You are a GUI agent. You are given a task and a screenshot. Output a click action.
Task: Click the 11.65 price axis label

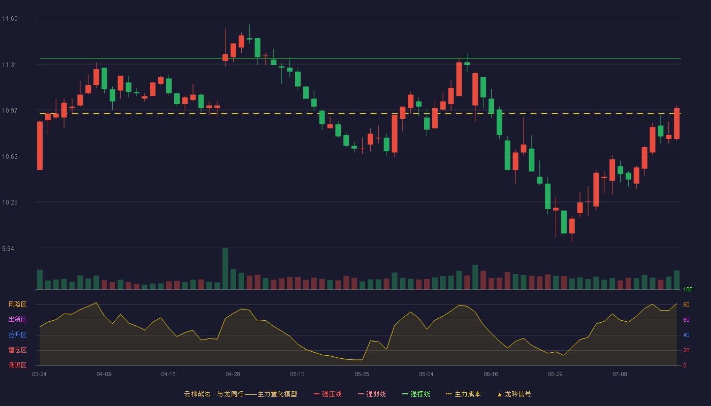pos(10,19)
